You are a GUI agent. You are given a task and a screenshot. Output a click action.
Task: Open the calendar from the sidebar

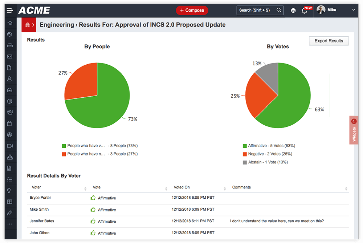pyautogui.click(x=10, y=123)
